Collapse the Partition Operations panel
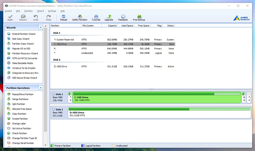Image resolution: width=255 pixels, height=151 pixels. coord(41,88)
